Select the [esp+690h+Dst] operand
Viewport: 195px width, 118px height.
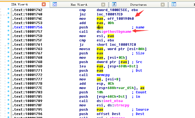[123, 66]
